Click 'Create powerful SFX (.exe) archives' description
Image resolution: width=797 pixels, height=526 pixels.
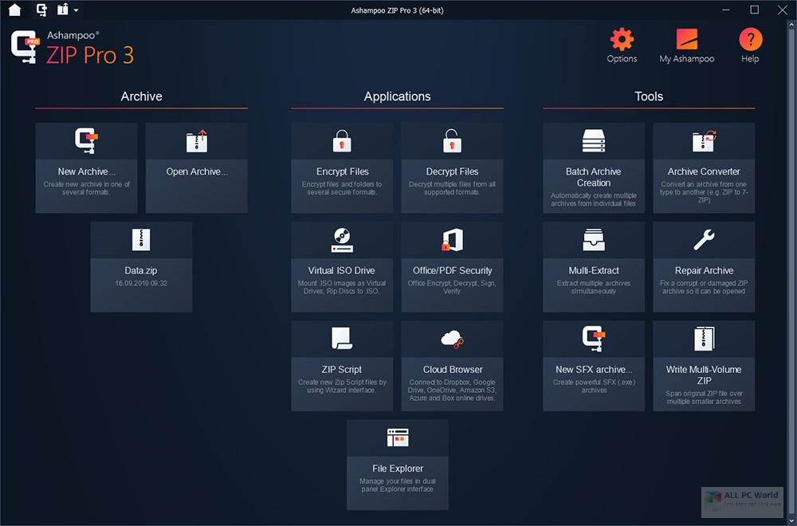[x=594, y=387]
